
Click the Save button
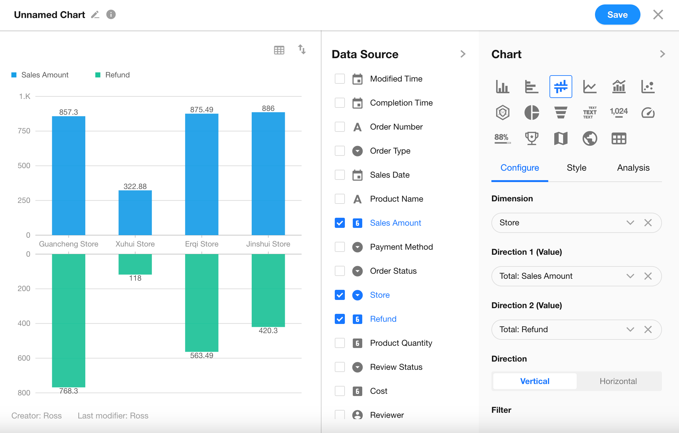pos(617,15)
